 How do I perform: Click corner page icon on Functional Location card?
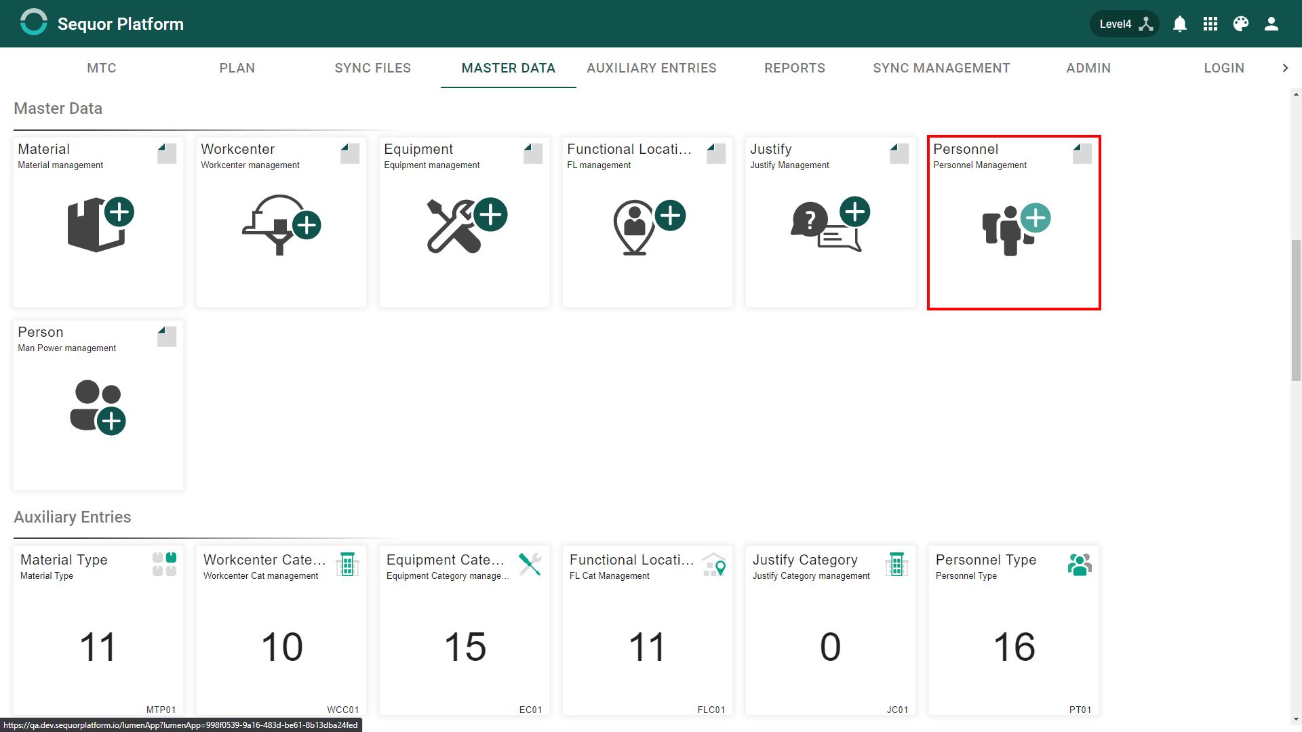[x=715, y=153]
